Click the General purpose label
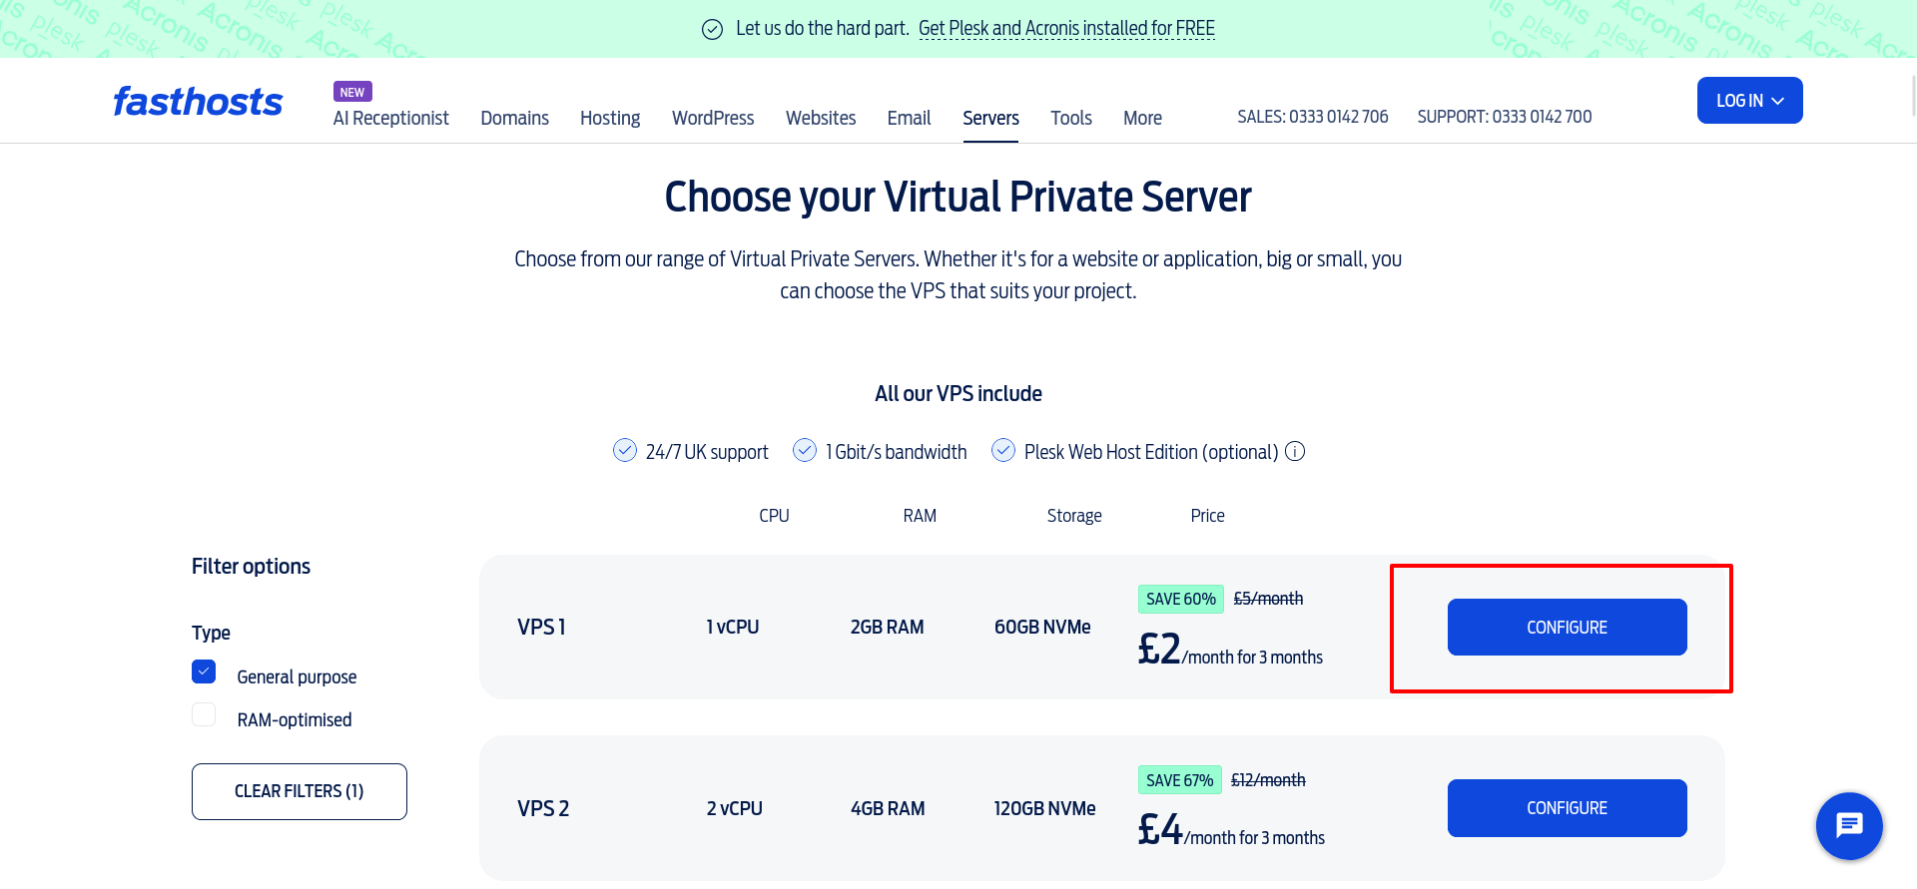 pos(297,676)
